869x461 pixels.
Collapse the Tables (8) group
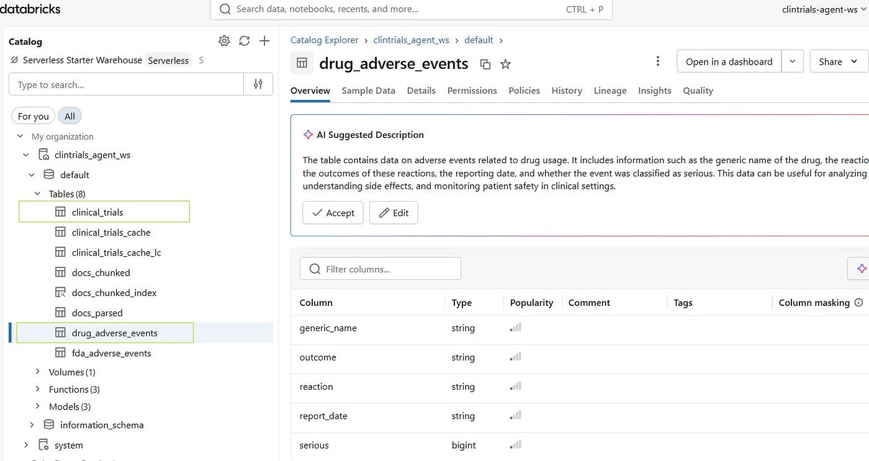pos(37,194)
